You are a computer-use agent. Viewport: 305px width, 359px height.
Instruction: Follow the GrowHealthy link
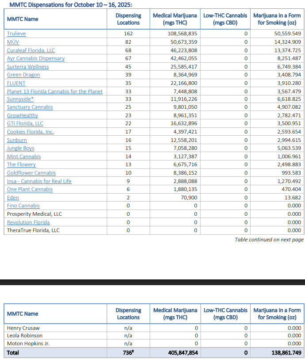click(22, 115)
